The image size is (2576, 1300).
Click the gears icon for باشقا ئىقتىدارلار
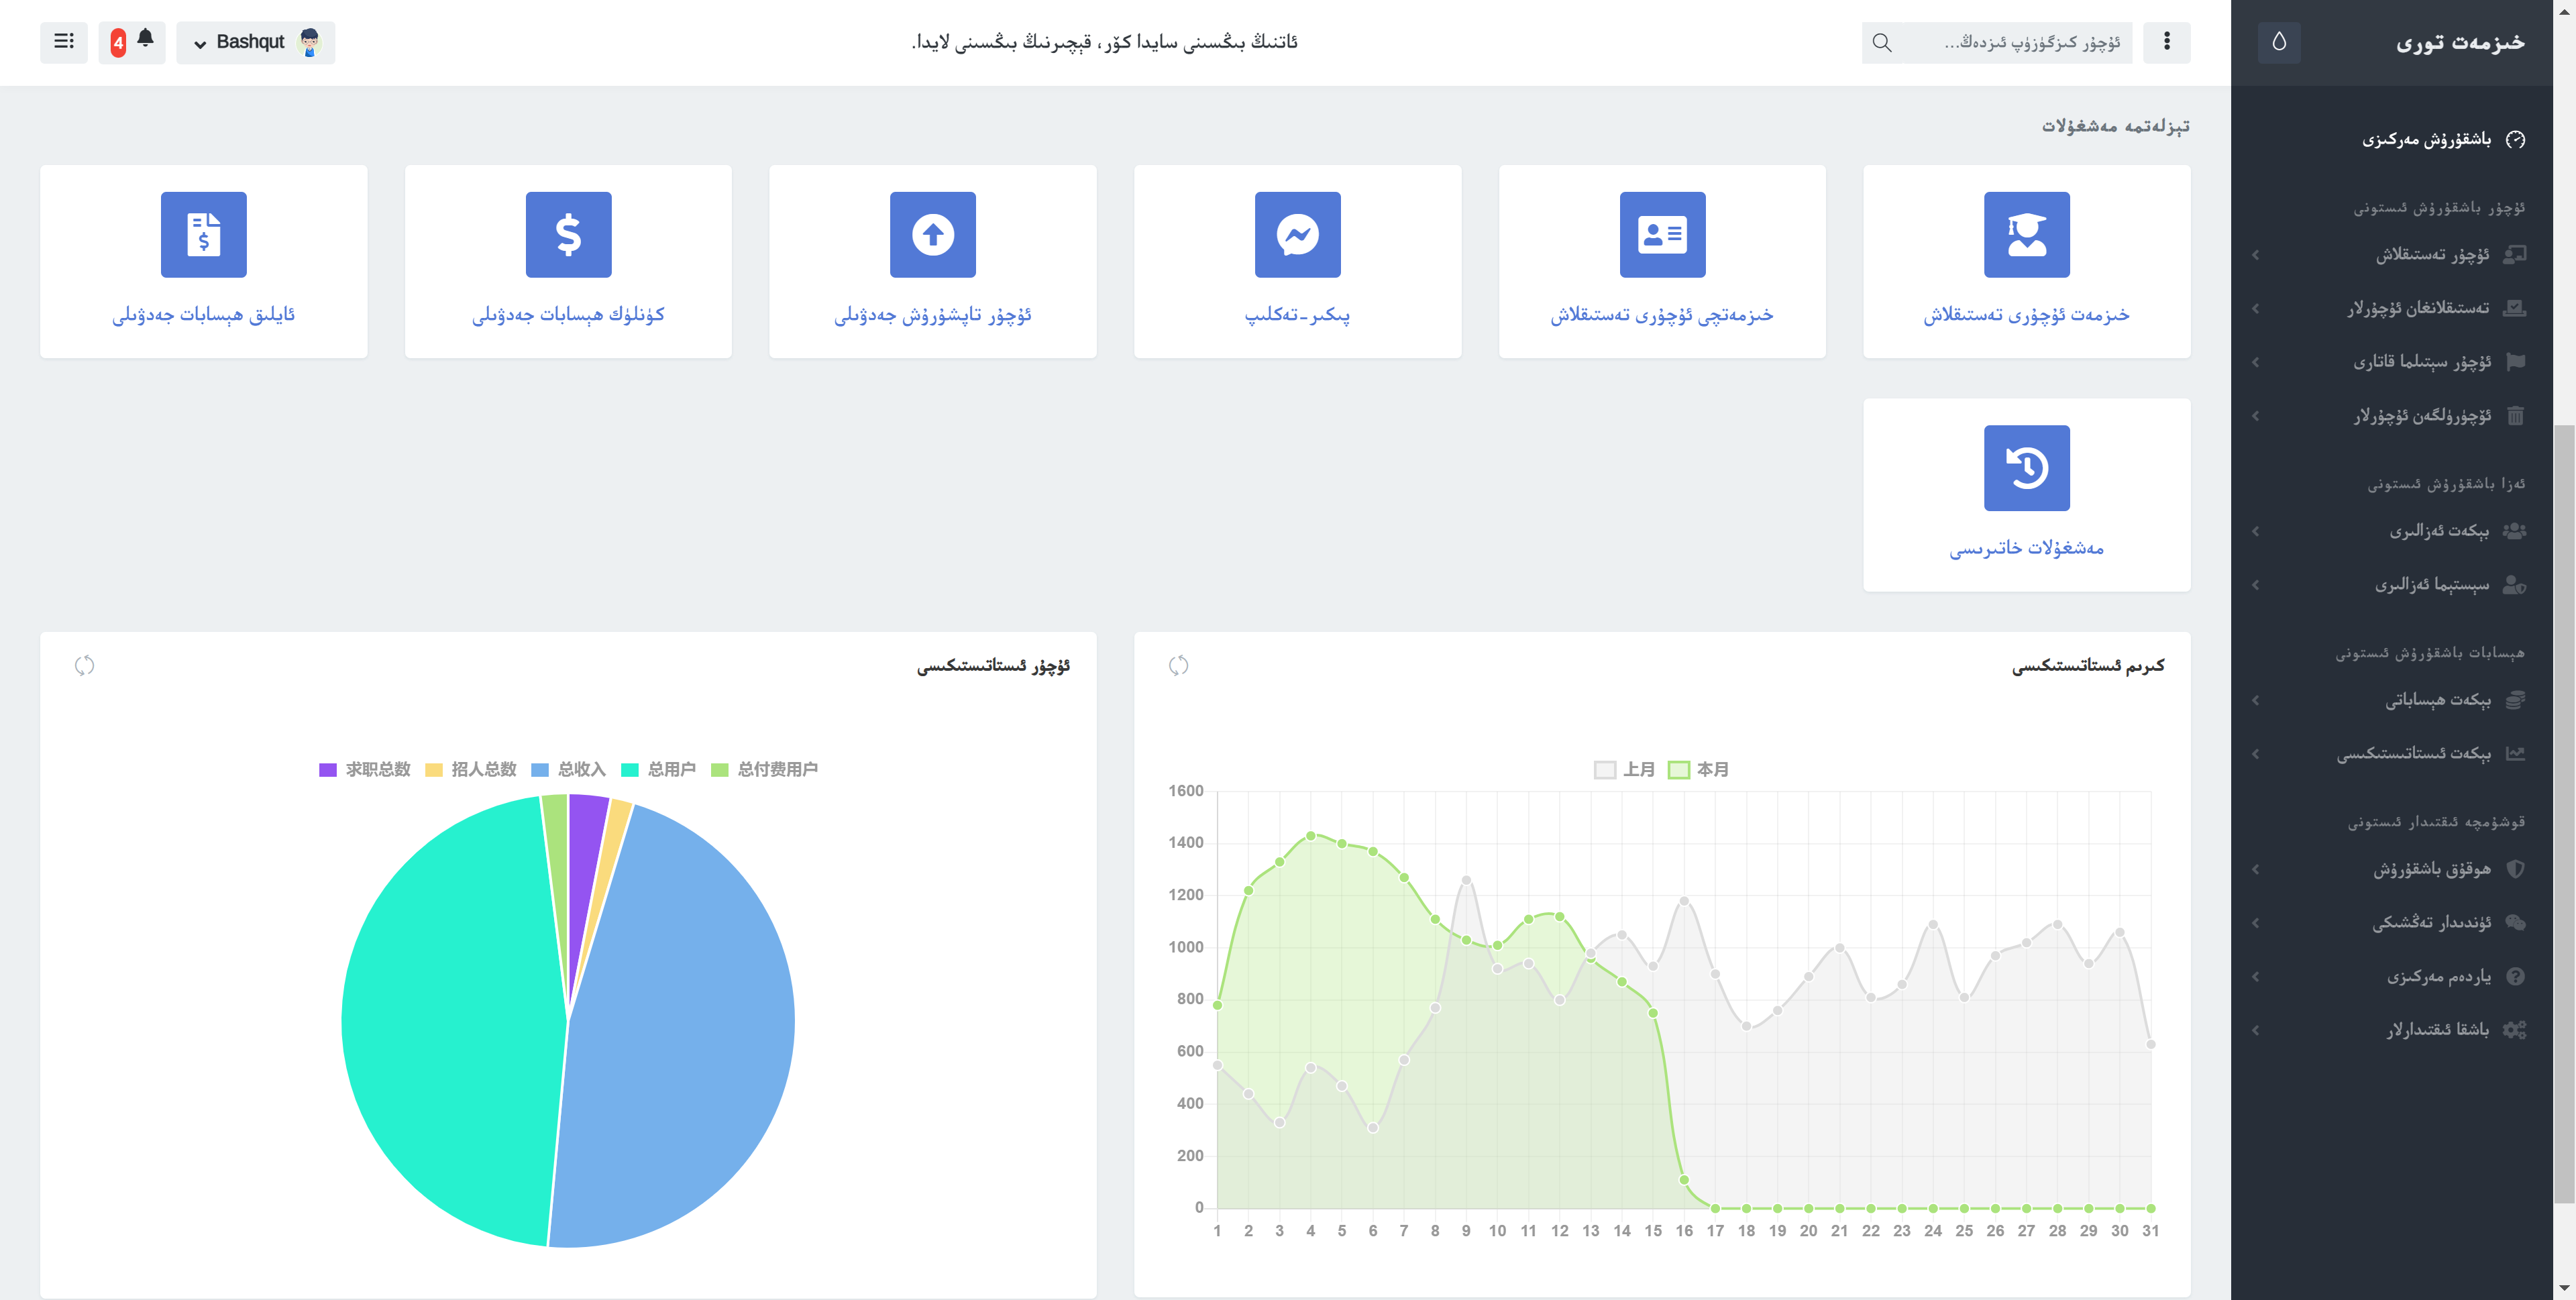[2514, 1029]
